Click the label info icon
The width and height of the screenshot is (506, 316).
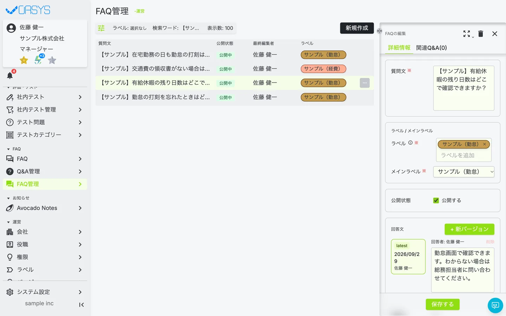coord(410,143)
